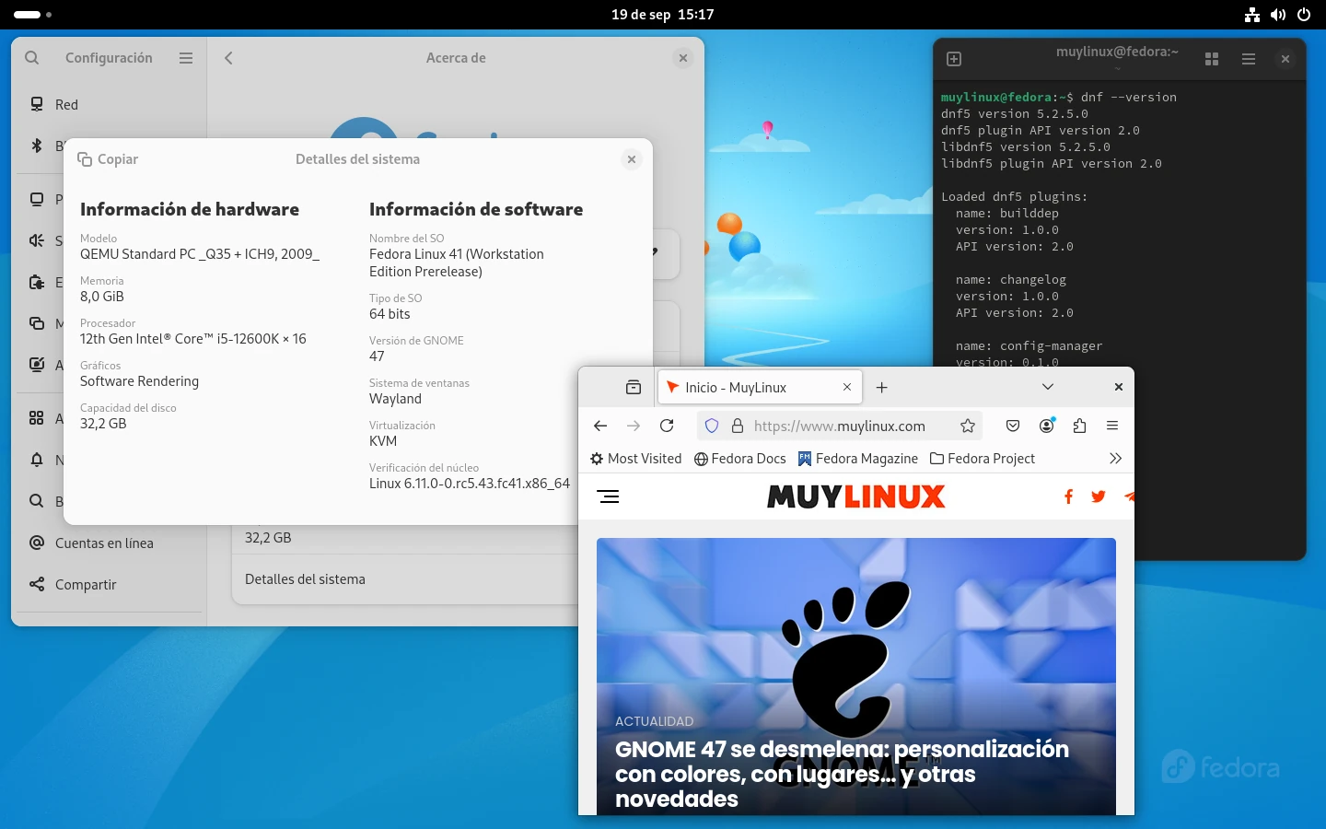This screenshot has height=829, width=1326.
Task: Open Most Visited bookmarks folder
Action: point(636,459)
